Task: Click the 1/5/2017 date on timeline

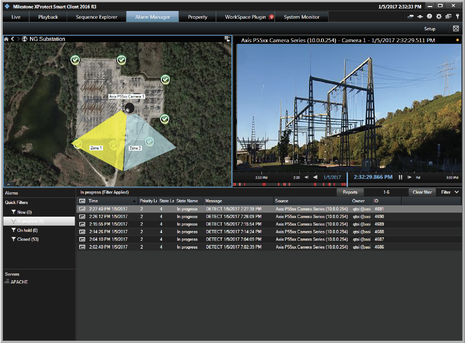Action: click(332, 177)
